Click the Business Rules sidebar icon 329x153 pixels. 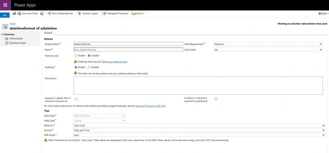point(7,43)
